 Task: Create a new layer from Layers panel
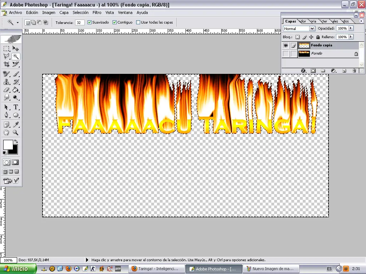pyautogui.click(x=344, y=71)
